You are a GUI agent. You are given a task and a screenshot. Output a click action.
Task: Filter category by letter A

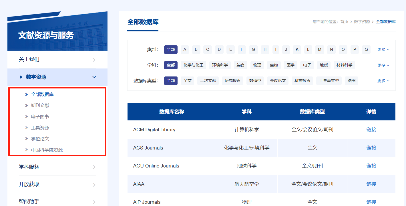coord(185,50)
